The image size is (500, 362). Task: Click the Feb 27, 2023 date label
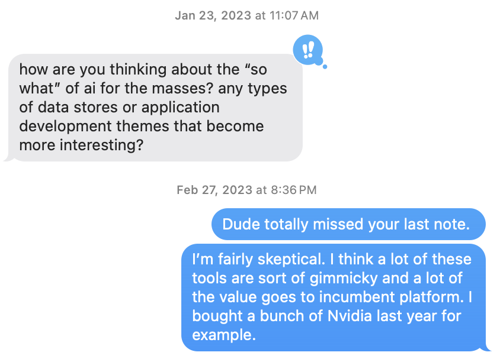tap(215, 190)
